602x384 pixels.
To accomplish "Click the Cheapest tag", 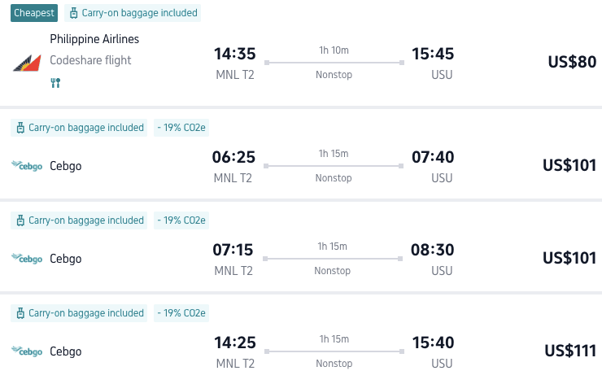I will [33, 13].
